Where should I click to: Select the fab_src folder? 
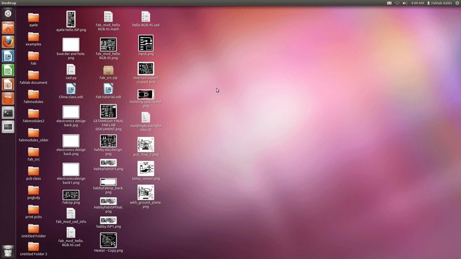tap(33, 152)
